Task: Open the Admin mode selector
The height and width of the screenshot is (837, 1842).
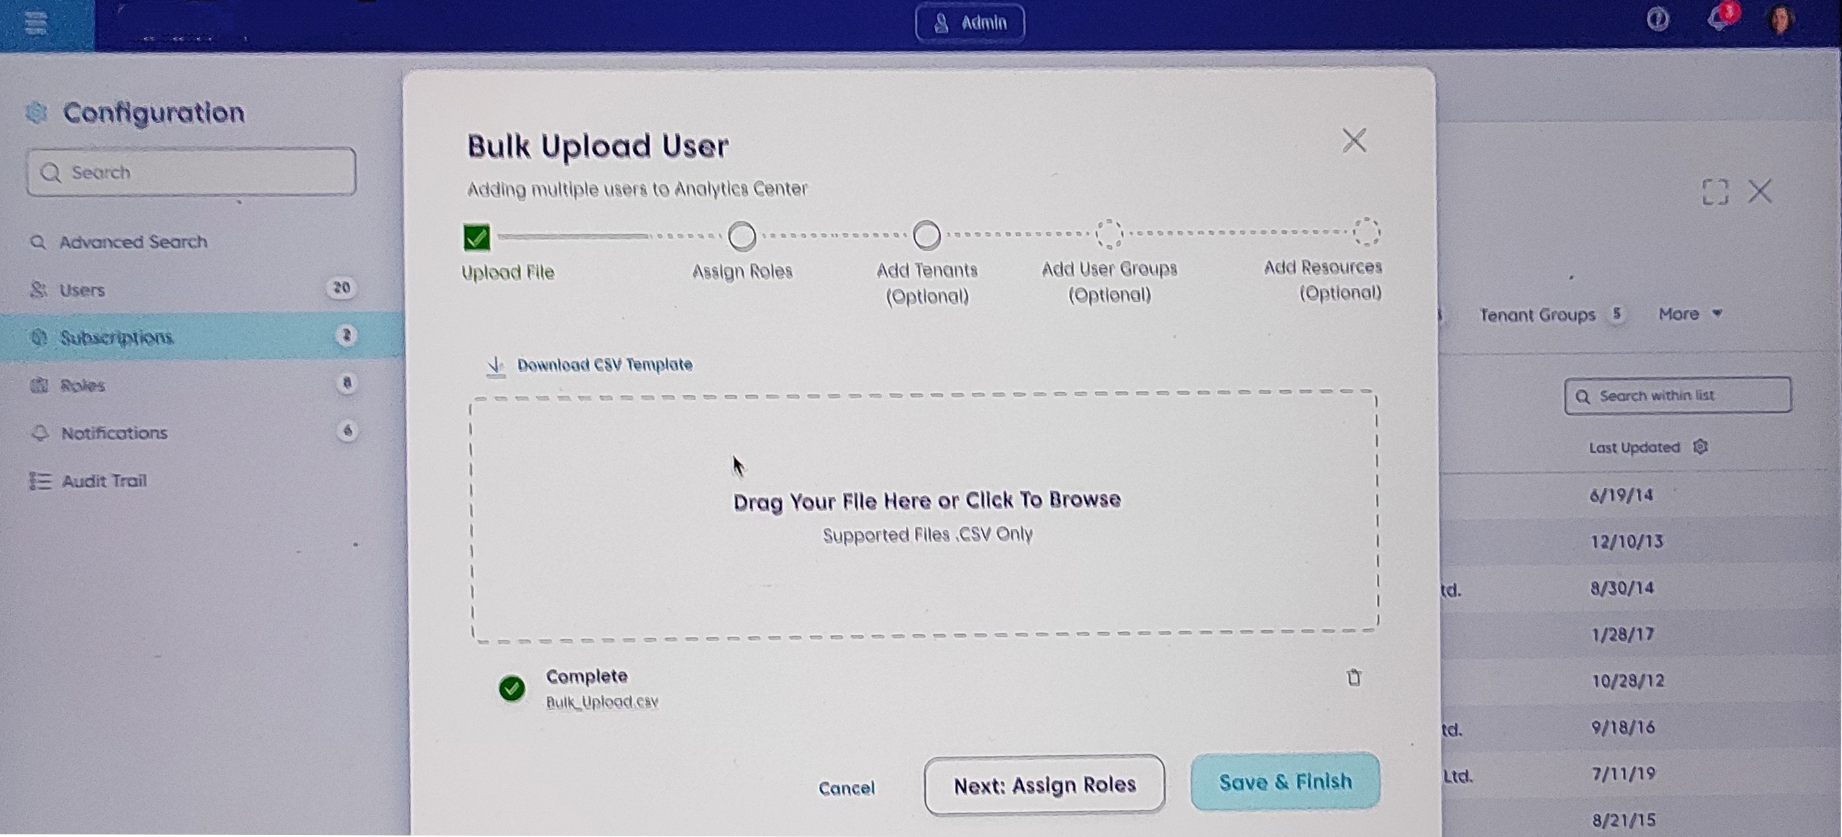Action: pyautogui.click(x=970, y=24)
